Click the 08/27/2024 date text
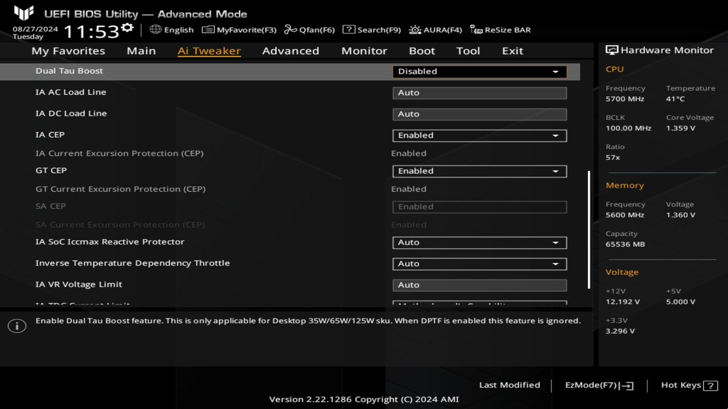 (x=35, y=29)
